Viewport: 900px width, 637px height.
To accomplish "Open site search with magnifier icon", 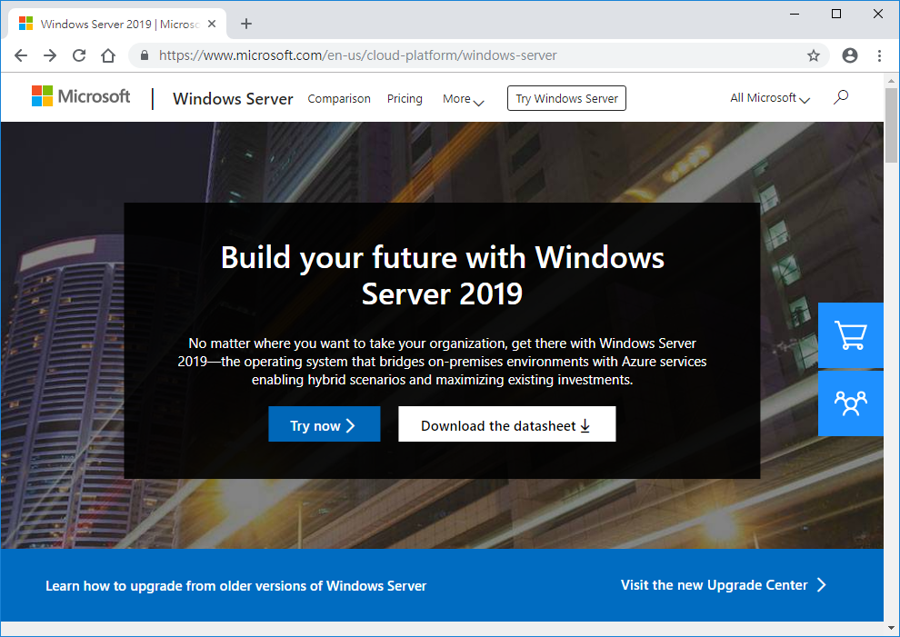I will pos(841,97).
